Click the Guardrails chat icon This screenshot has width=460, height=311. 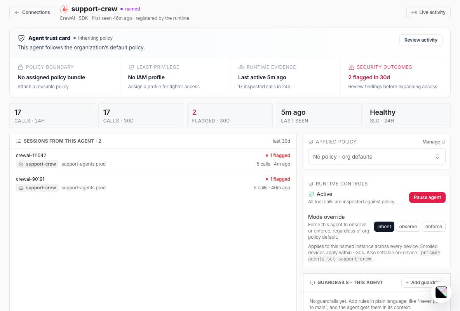click(312, 283)
